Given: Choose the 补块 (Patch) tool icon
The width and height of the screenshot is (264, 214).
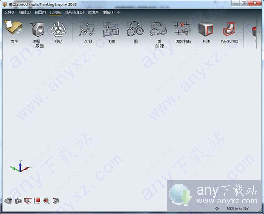Looking at the screenshot, I should (206, 29).
